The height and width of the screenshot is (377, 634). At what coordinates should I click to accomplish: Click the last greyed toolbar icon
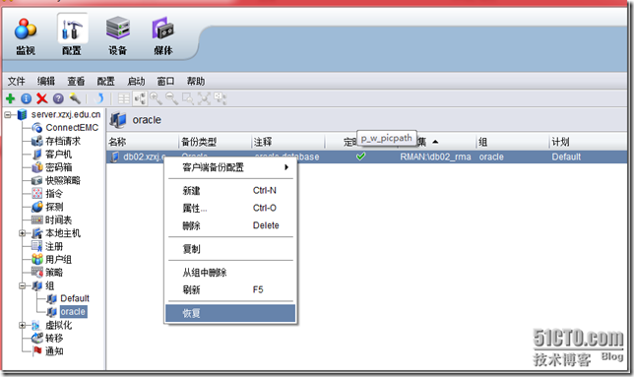[x=220, y=98]
